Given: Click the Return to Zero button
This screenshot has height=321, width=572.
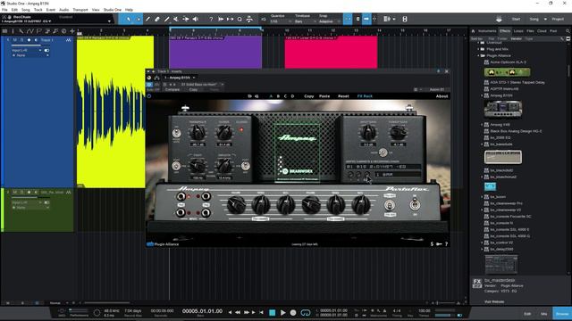Looking at the screenshot, I should 262,312.
